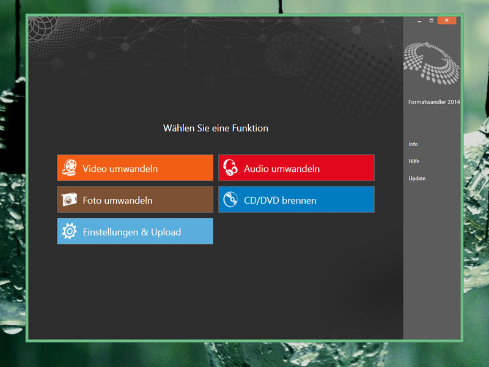The height and width of the screenshot is (367, 489).
Task: Choose the Foto umwandeln tile by its label
Action: [117, 200]
